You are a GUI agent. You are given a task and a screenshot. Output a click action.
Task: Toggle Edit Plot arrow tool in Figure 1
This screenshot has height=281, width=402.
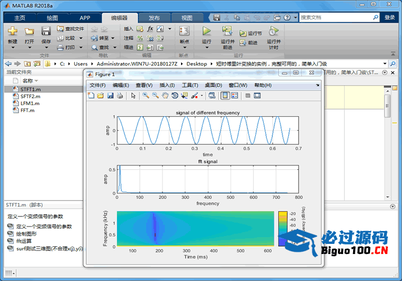[133, 96]
